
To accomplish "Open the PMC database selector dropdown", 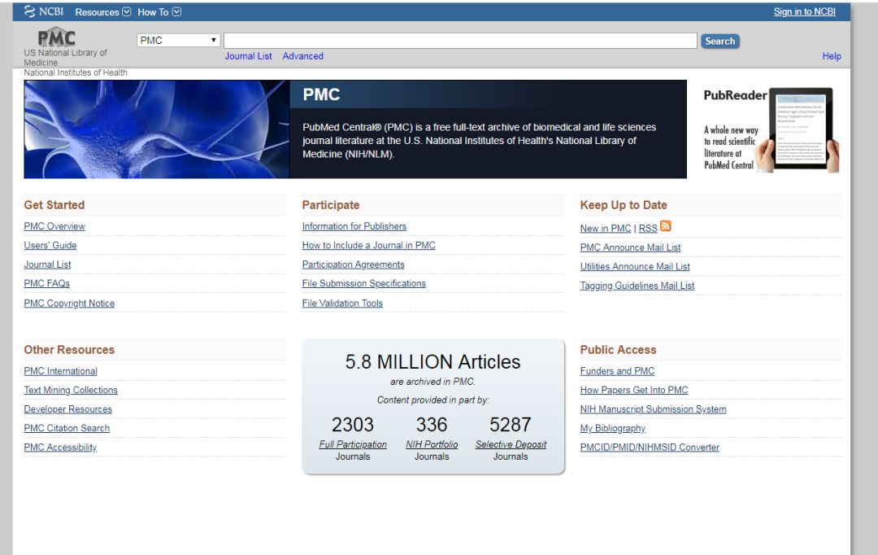I will click(x=179, y=41).
